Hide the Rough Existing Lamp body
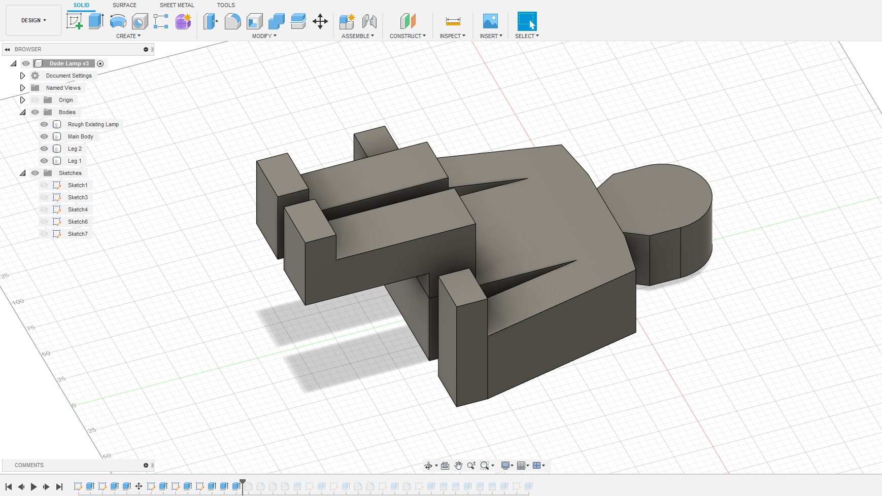 click(44, 124)
